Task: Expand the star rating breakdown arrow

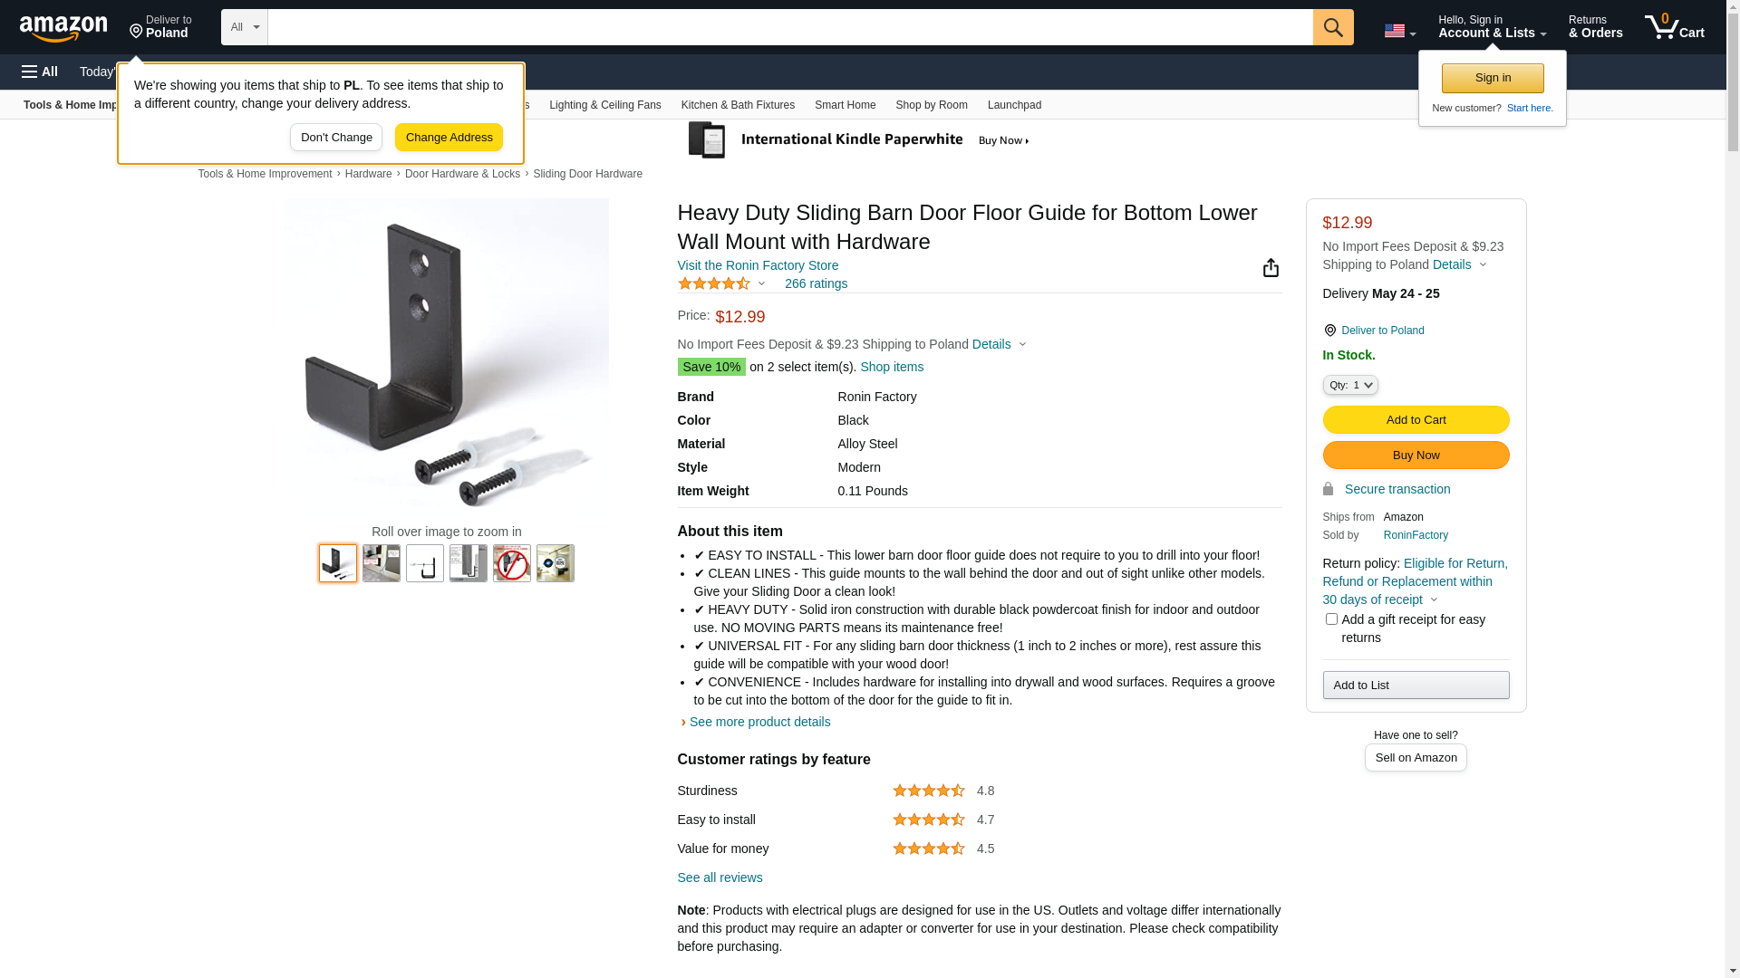Action: 761,284
